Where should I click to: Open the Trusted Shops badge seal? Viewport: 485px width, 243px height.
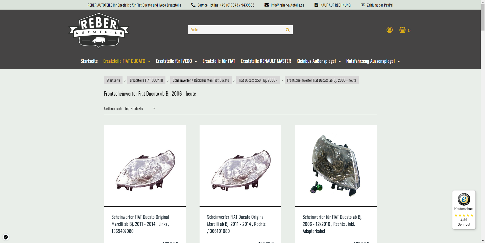[464, 199]
